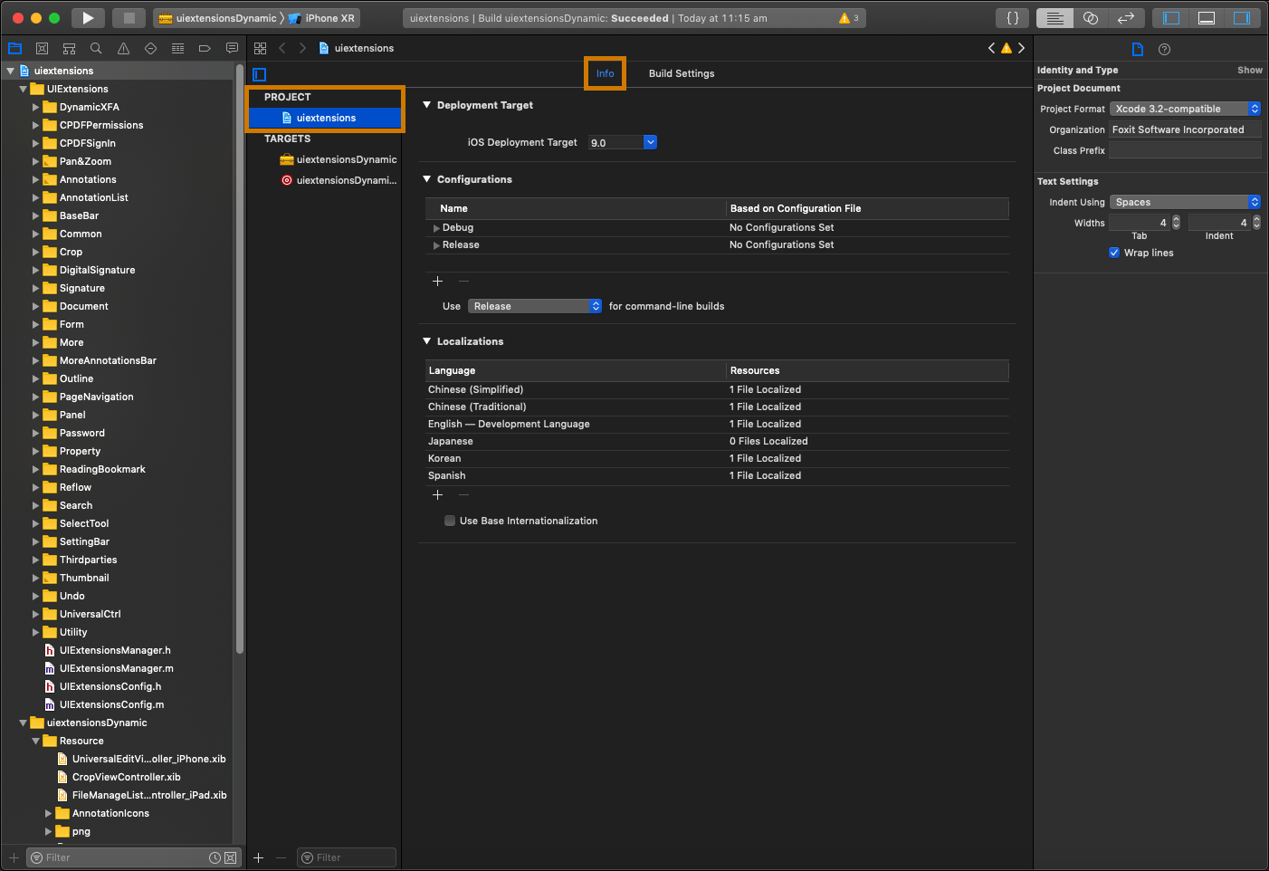This screenshot has width=1269, height=871.
Task: Open the Source Control navigator
Action: click(x=42, y=48)
